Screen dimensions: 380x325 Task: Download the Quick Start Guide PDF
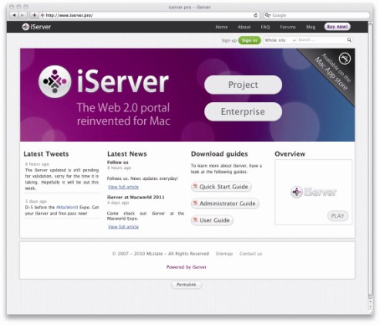[221, 187]
